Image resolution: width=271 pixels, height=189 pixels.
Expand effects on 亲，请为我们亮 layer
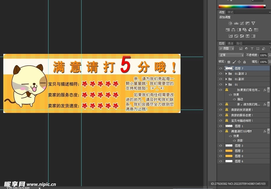pos(268,104)
